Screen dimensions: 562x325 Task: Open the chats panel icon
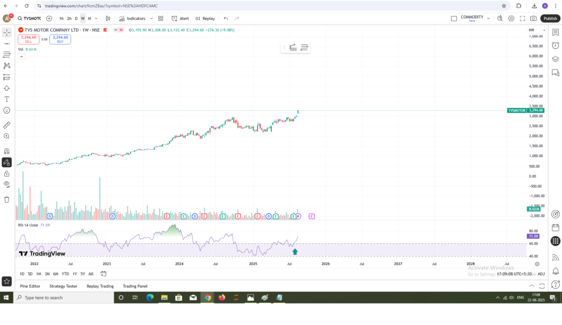[555, 73]
